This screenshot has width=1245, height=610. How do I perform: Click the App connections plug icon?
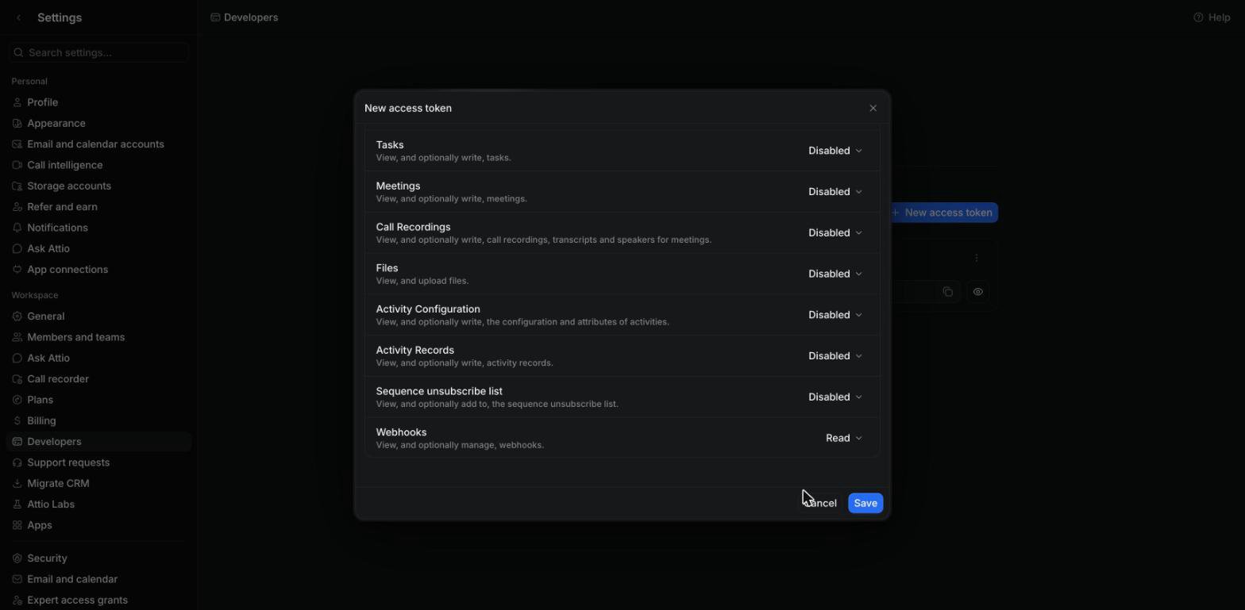click(17, 270)
